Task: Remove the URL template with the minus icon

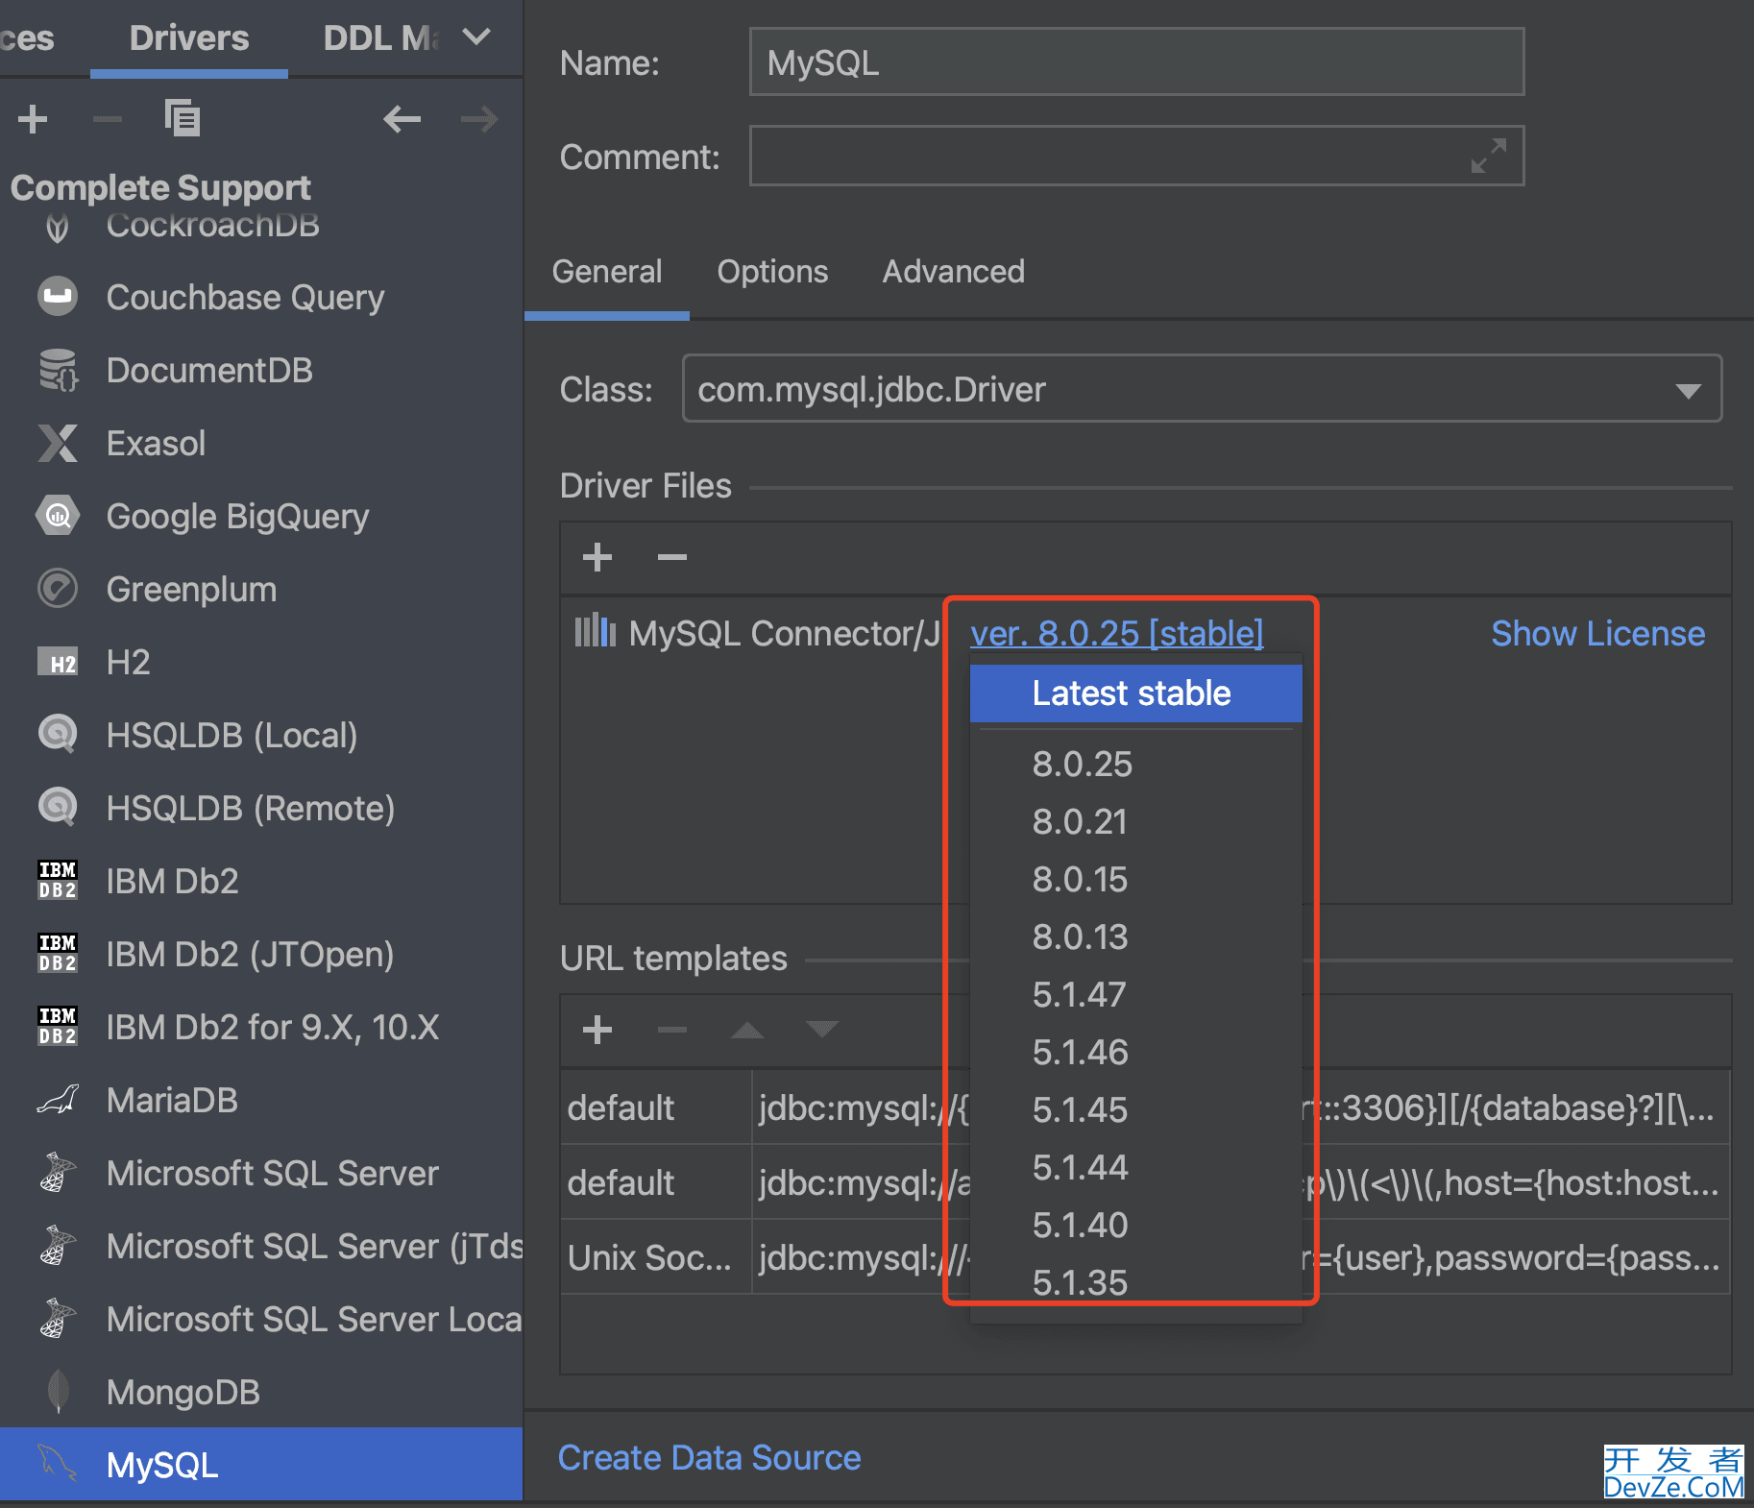Action: coord(671,1030)
